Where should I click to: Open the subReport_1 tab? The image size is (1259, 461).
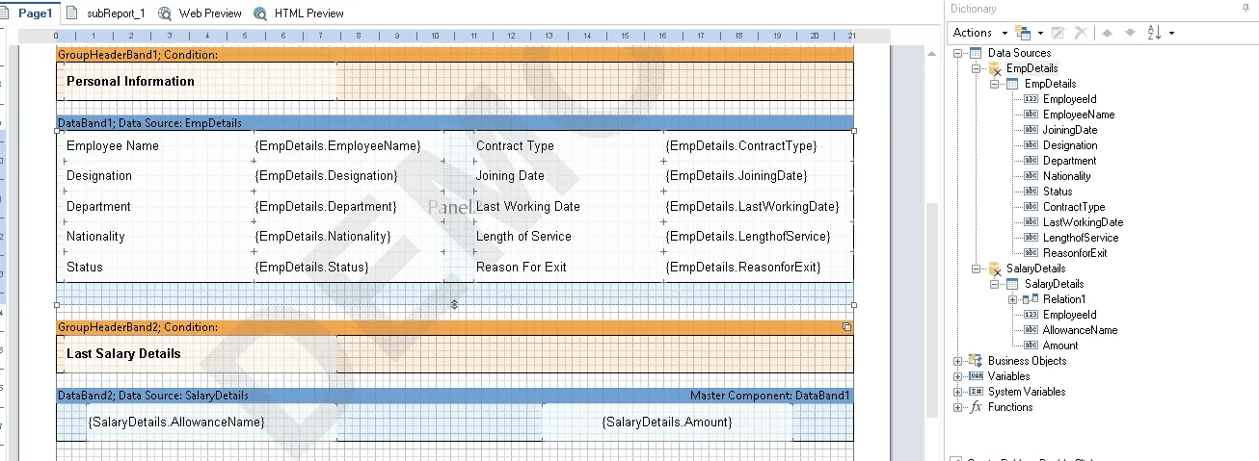point(106,13)
